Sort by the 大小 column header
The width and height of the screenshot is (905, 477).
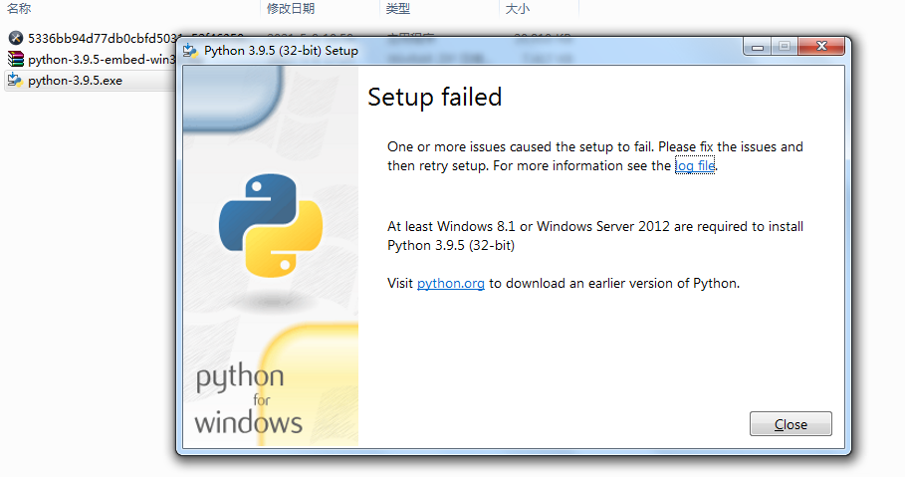click(x=517, y=9)
